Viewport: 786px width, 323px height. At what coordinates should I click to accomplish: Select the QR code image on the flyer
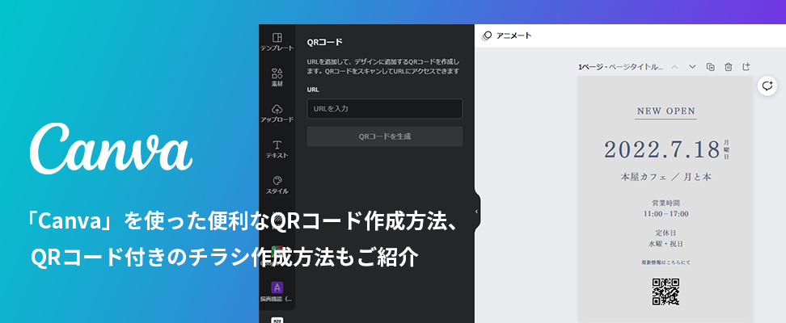coord(666,292)
